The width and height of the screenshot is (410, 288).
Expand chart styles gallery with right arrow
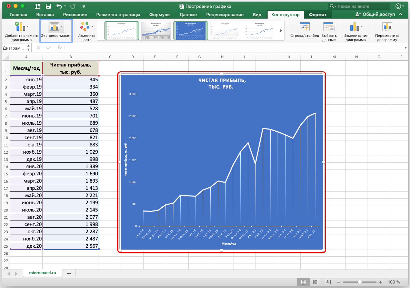pos(281,31)
